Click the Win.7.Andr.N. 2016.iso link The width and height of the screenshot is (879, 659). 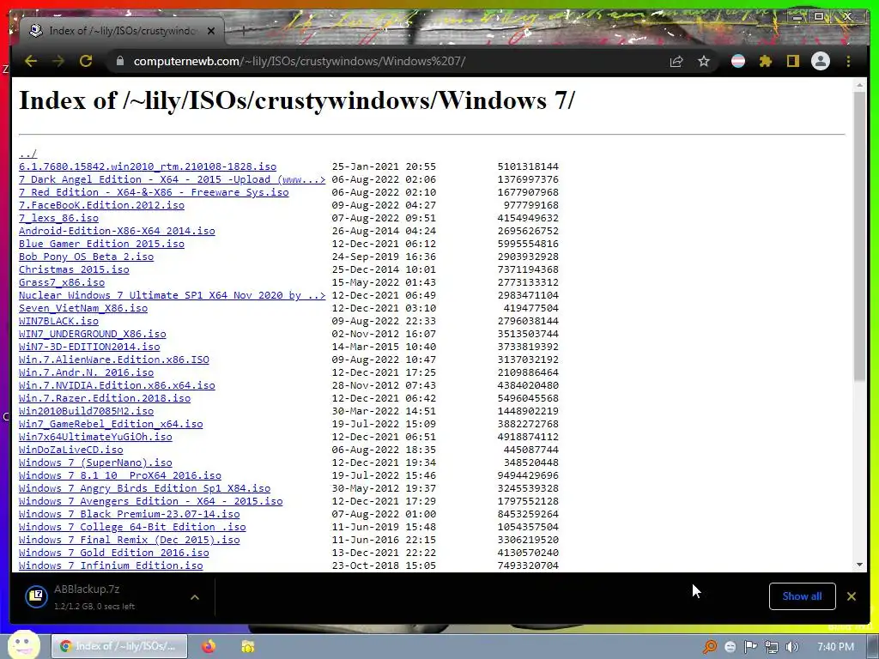[86, 372]
